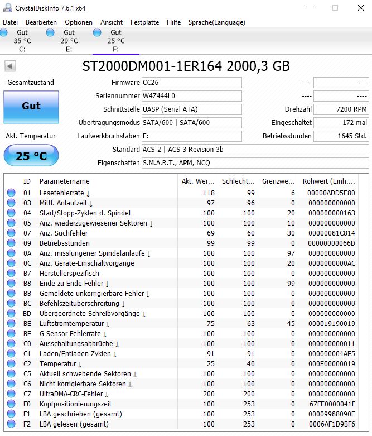
Task: Click the Standard field ACS-2 | ACS-3 Revision 3b
Action: pos(255,149)
